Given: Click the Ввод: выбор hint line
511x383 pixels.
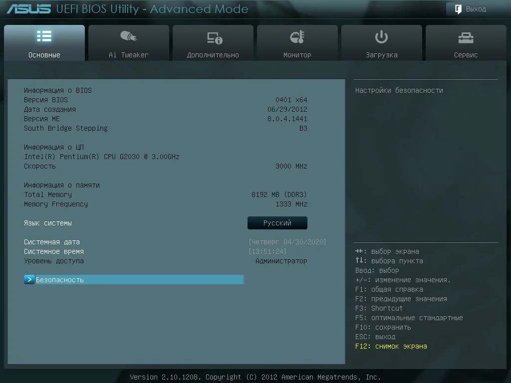Looking at the screenshot, I should (x=377, y=270).
